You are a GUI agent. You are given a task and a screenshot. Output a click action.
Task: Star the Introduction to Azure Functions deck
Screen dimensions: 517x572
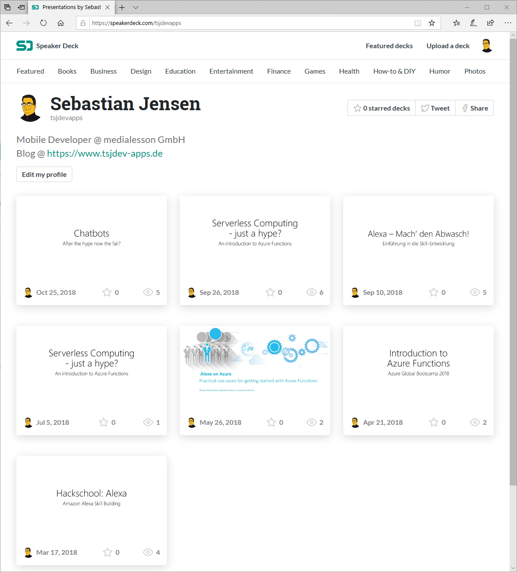[434, 422]
